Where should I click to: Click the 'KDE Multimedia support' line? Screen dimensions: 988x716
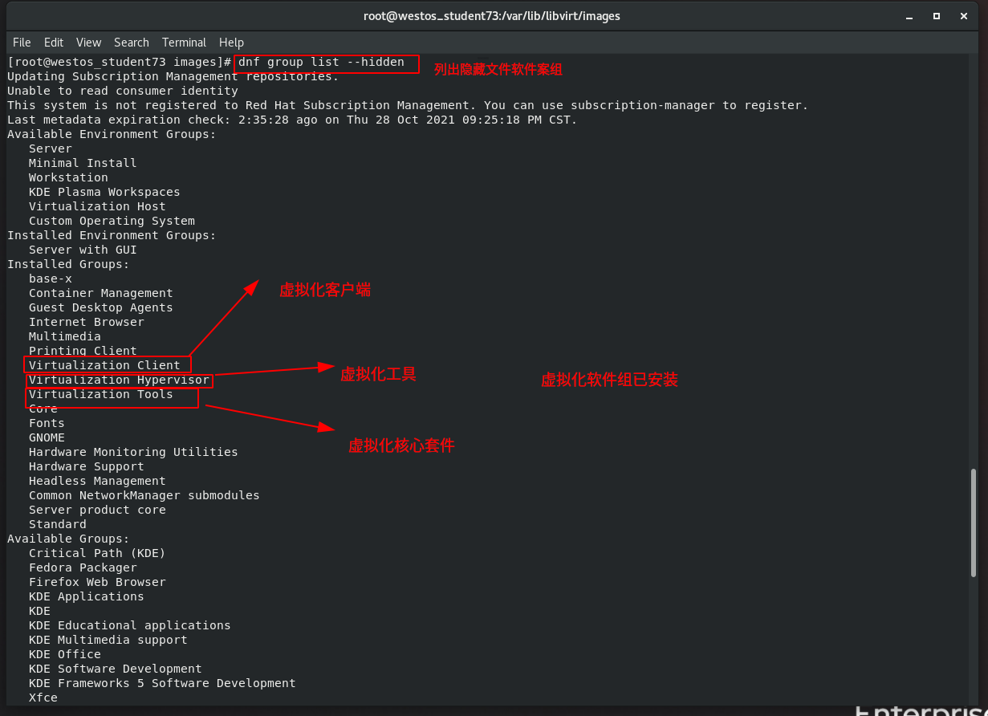108,640
